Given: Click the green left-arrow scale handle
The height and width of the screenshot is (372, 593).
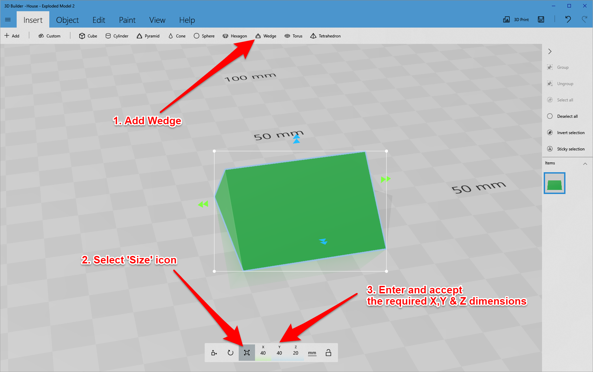Looking at the screenshot, I should pos(203,204).
